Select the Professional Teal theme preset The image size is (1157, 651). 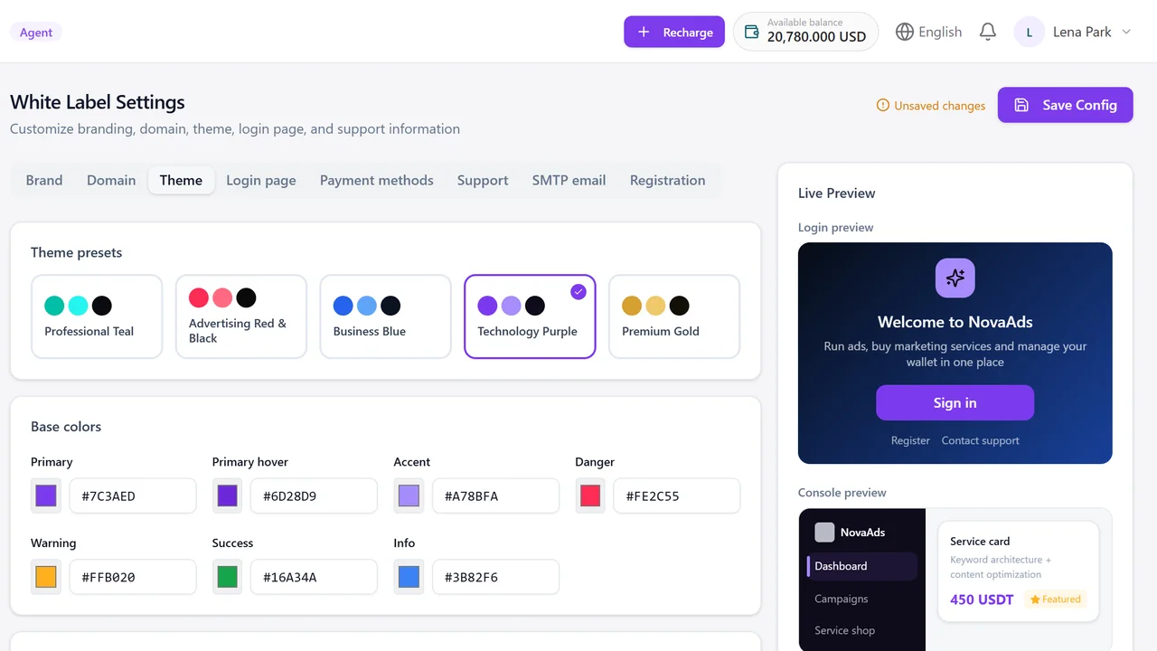point(97,316)
